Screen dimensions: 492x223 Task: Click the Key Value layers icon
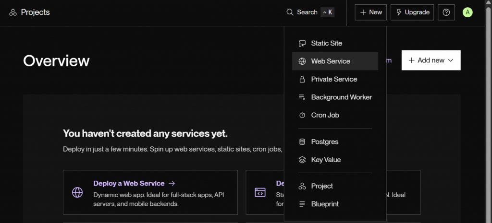pos(302,160)
